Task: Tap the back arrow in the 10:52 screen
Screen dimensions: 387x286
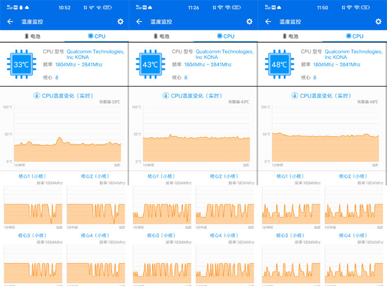Action: pos(10,21)
